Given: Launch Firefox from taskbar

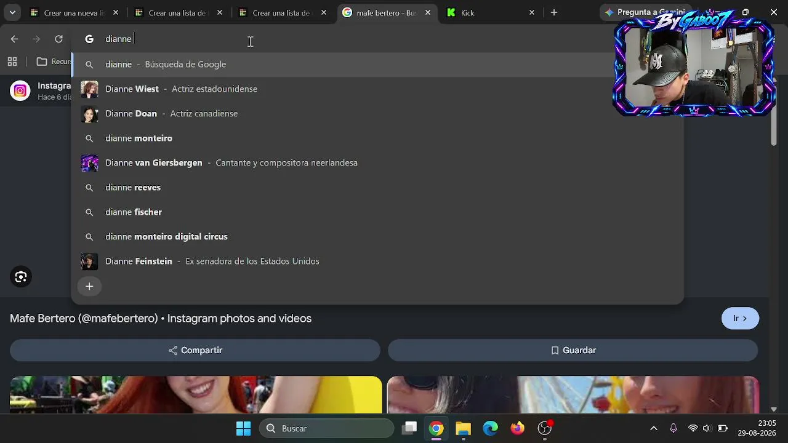Looking at the screenshot, I should click(x=518, y=428).
